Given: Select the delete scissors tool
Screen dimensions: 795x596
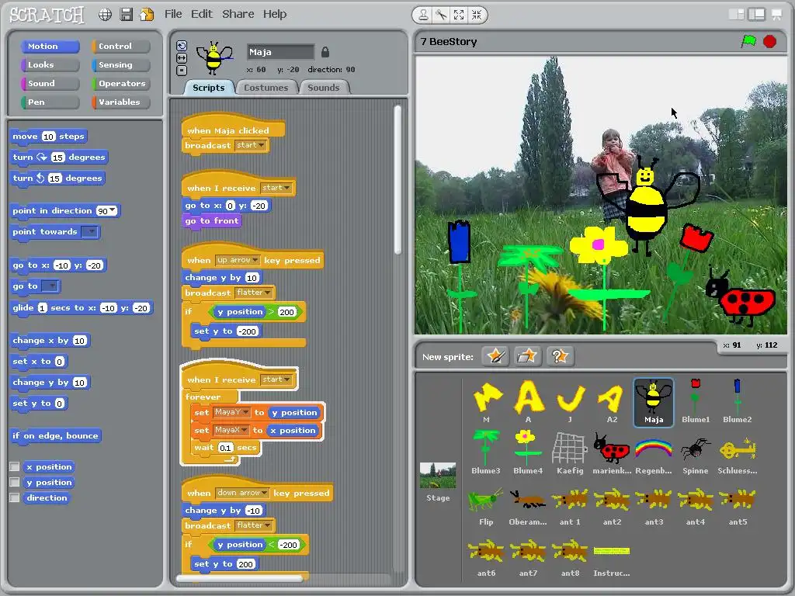Looking at the screenshot, I should [x=441, y=16].
